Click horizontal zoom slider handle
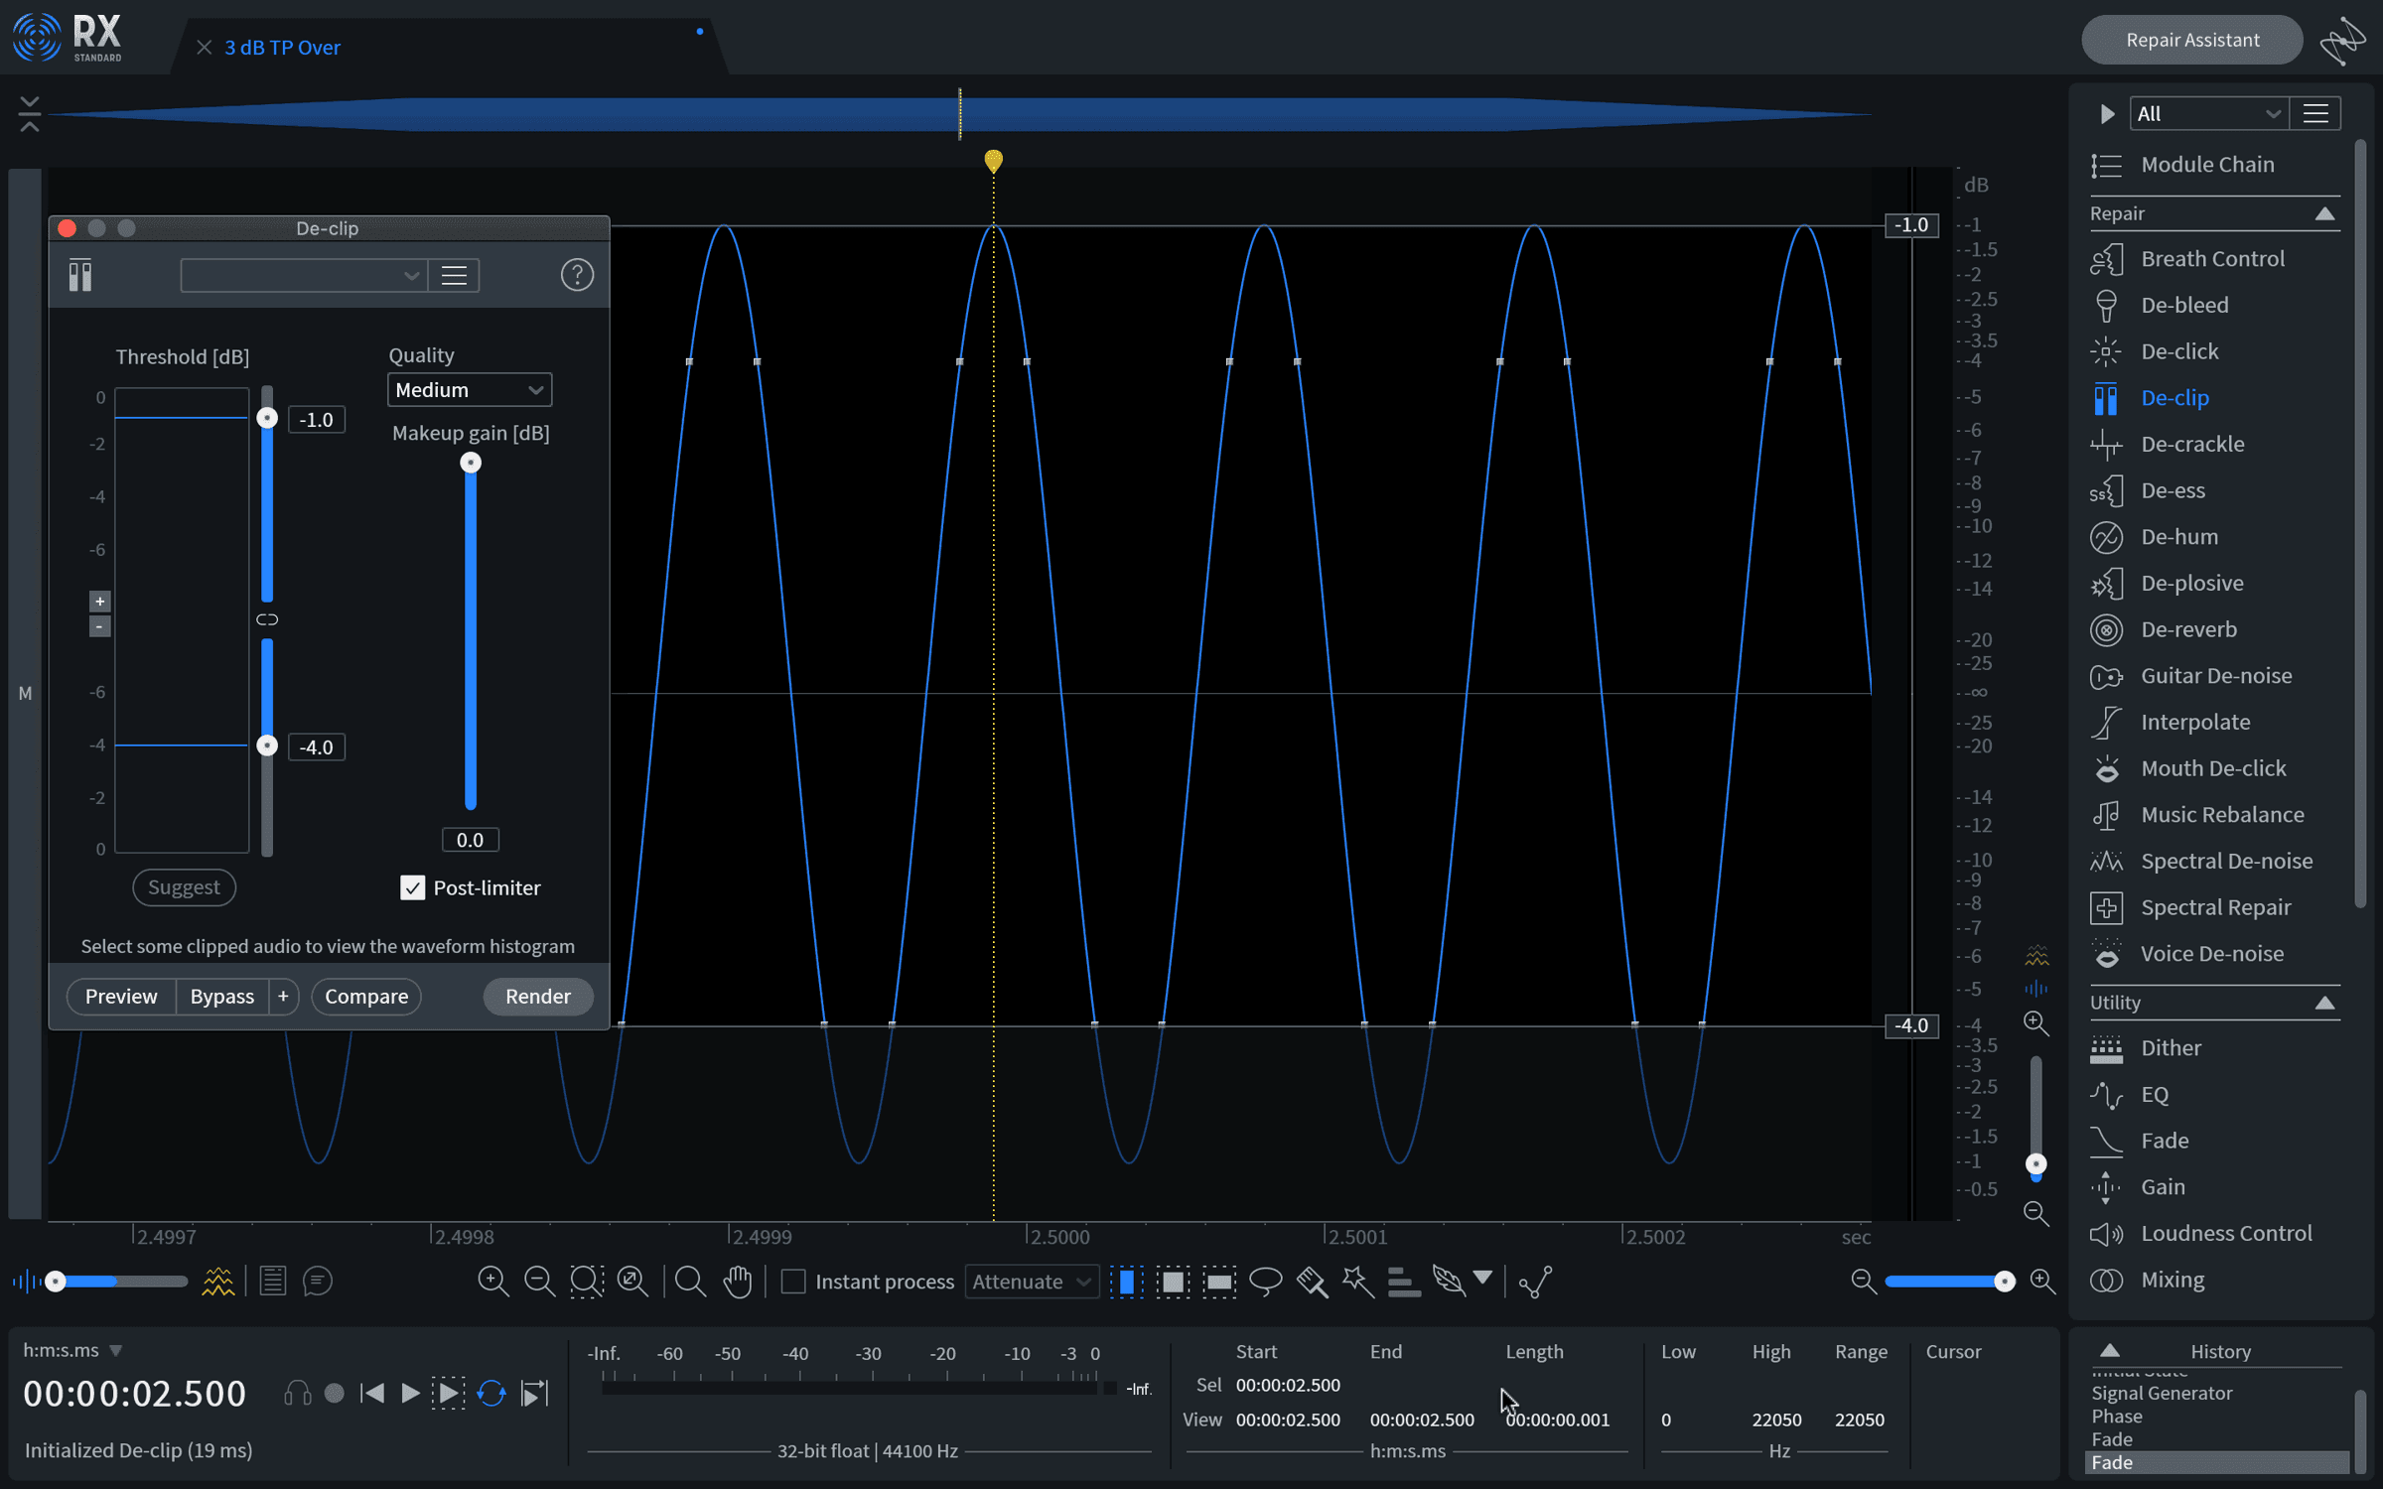 click(2005, 1282)
